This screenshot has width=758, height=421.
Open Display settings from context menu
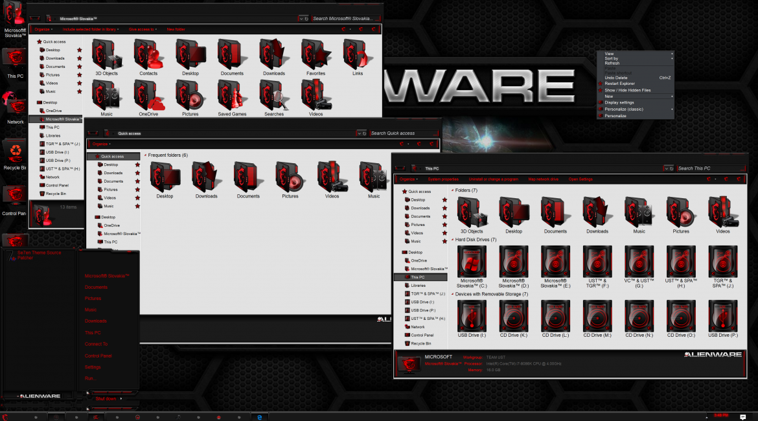click(619, 102)
